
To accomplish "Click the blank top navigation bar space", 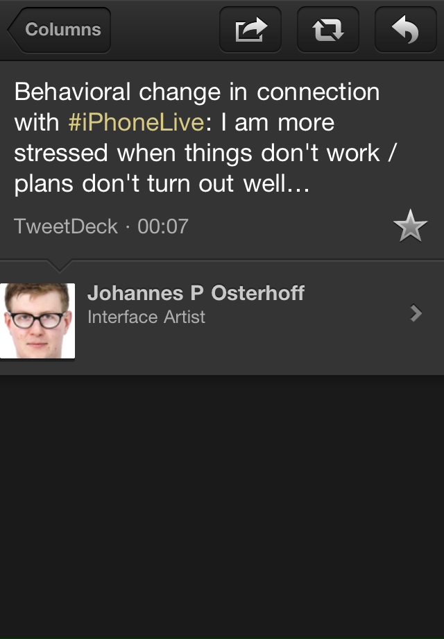I will click(x=165, y=30).
